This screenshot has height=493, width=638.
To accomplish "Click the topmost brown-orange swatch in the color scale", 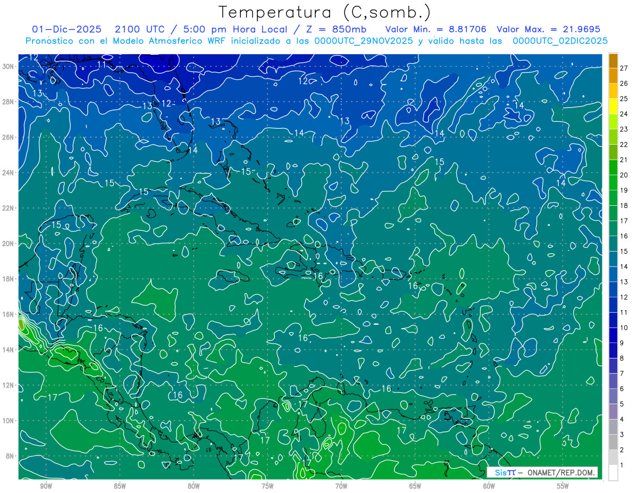I will pos(613,60).
